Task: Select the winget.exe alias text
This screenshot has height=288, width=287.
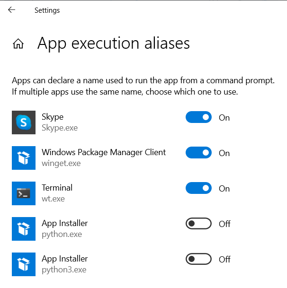Action: 61,164
